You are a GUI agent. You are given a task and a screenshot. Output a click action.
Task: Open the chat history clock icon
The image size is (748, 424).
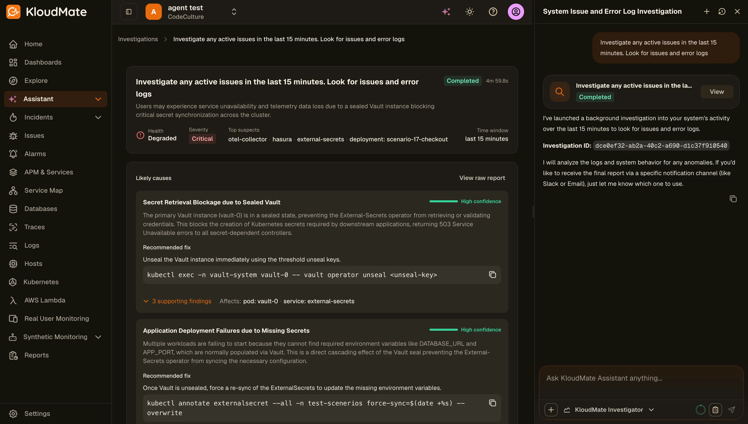click(x=722, y=11)
